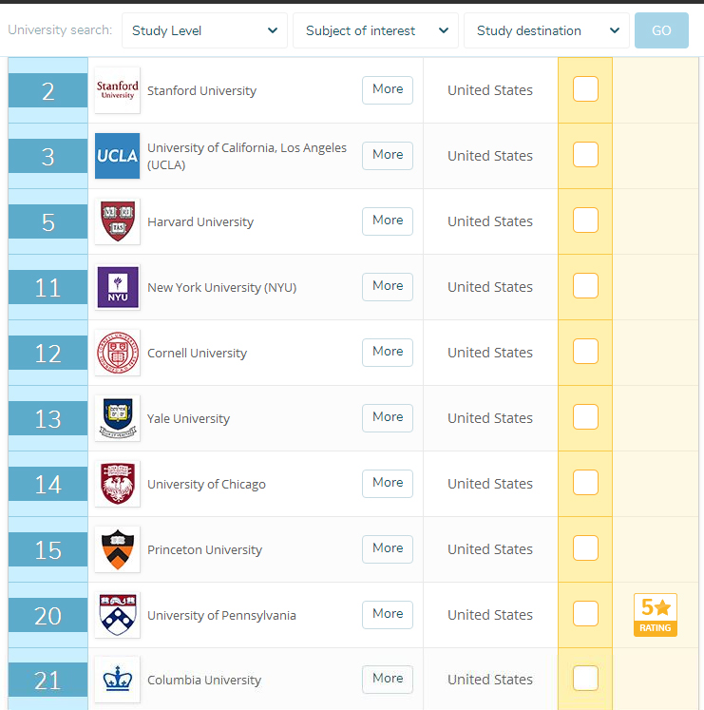The width and height of the screenshot is (704, 710).
Task: Open the Study destination dropdown
Action: [546, 30]
